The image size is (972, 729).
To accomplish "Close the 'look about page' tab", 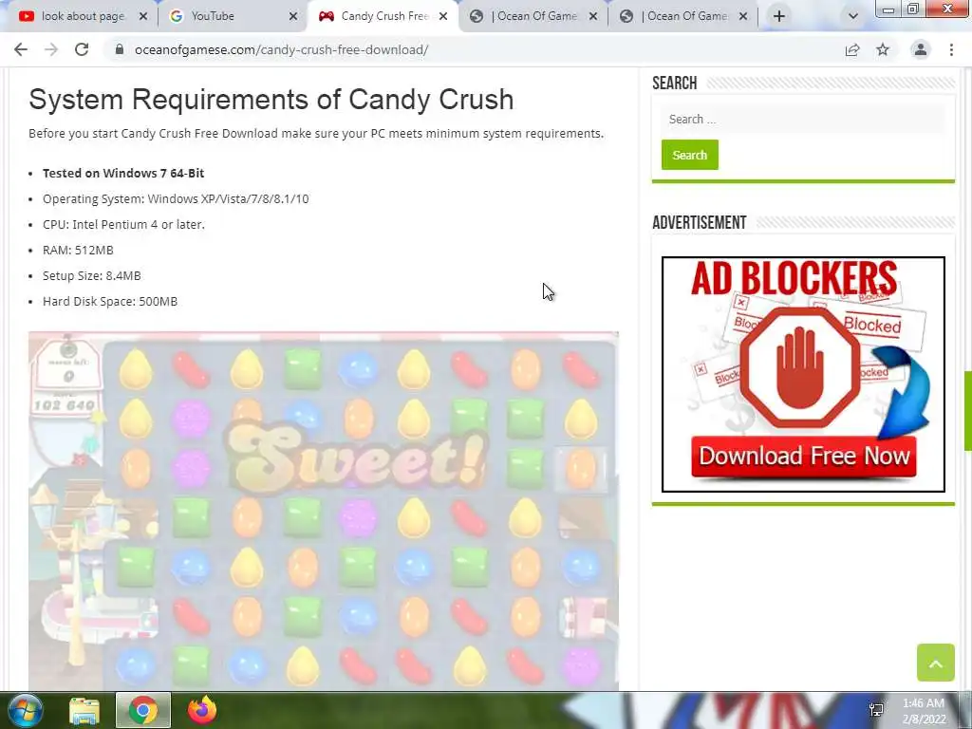I will click(x=143, y=16).
